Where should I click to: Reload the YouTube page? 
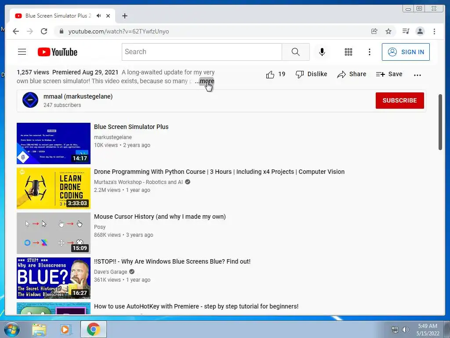(x=44, y=31)
